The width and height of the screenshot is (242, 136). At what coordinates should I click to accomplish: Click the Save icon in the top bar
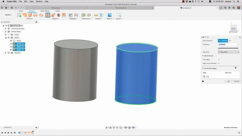click(12, 8)
